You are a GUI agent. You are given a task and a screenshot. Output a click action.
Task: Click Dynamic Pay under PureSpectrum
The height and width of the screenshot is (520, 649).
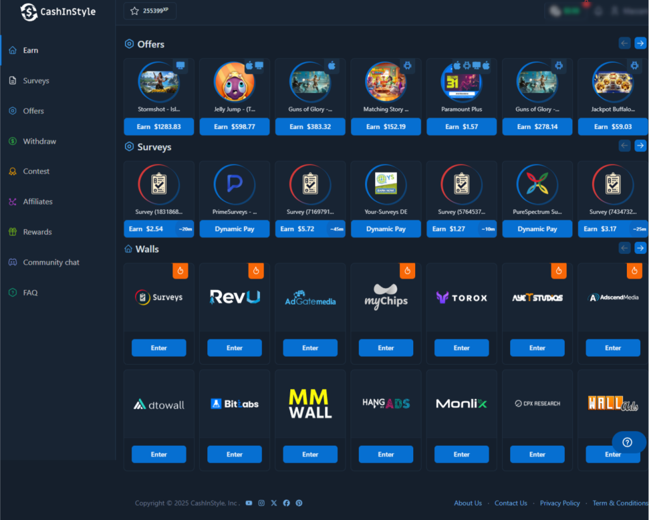tap(537, 229)
